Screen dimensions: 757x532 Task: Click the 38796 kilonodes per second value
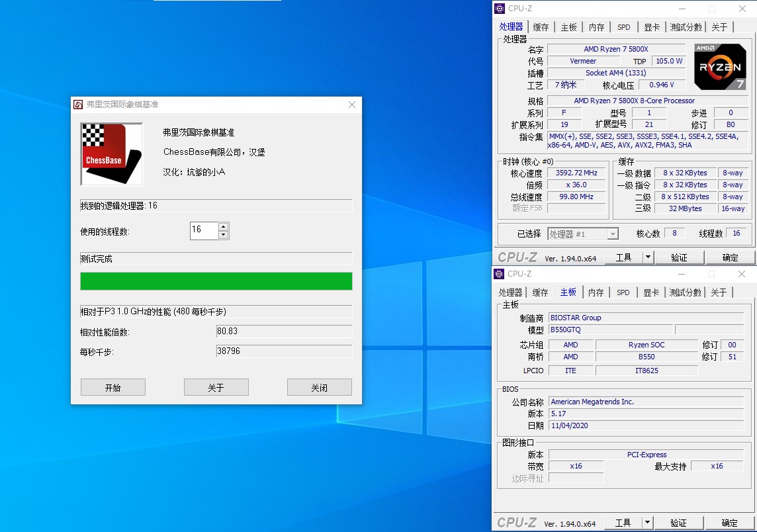point(285,351)
